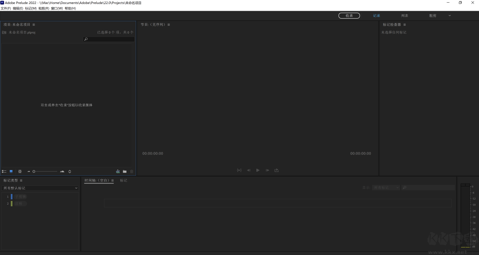Click the sort order arrows icon
This screenshot has width=479, height=255.
tap(70, 171)
